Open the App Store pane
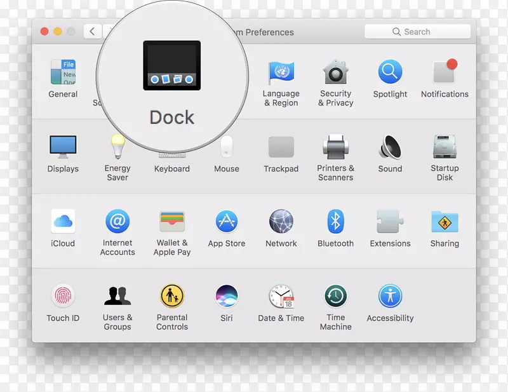Viewport: 508px width, 392px height. 227,222
